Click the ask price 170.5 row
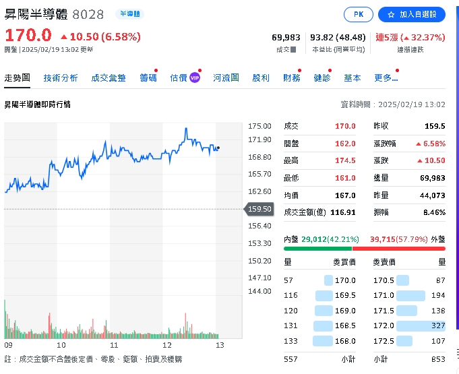Viewport: 459px width, 374px height. tap(409, 280)
